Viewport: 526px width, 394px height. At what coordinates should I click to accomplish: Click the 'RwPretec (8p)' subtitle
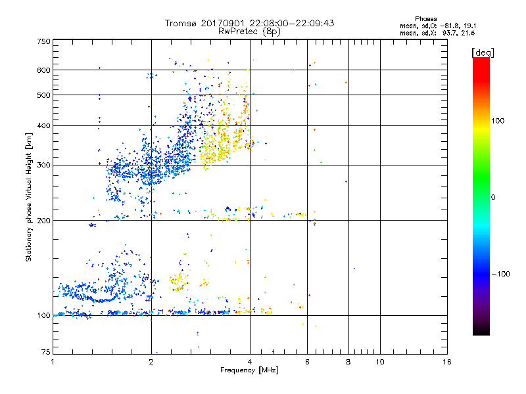[x=249, y=32]
